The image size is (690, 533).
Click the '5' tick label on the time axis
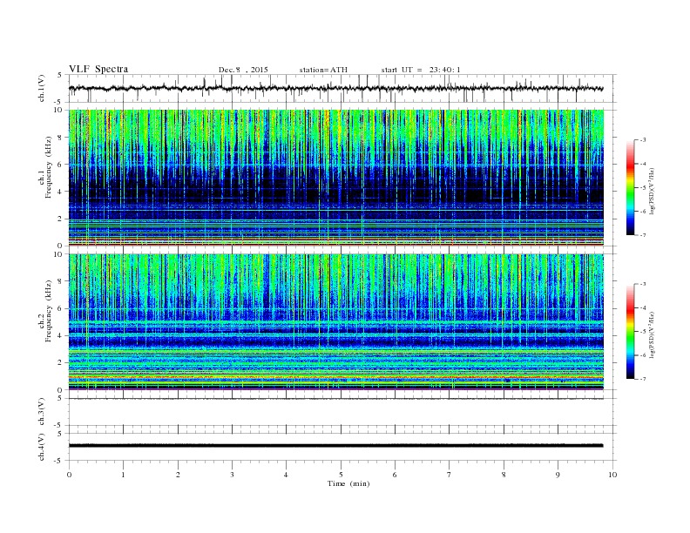coord(341,475)
